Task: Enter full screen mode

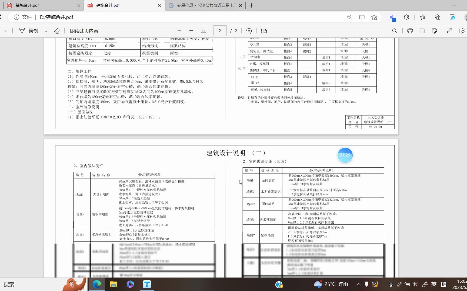Action: [x=449, y=31]
